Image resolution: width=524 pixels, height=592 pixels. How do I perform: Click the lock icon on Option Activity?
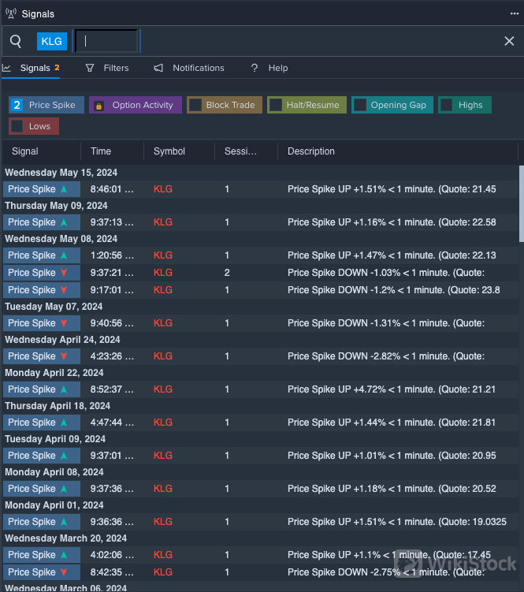tap(99, 106)
